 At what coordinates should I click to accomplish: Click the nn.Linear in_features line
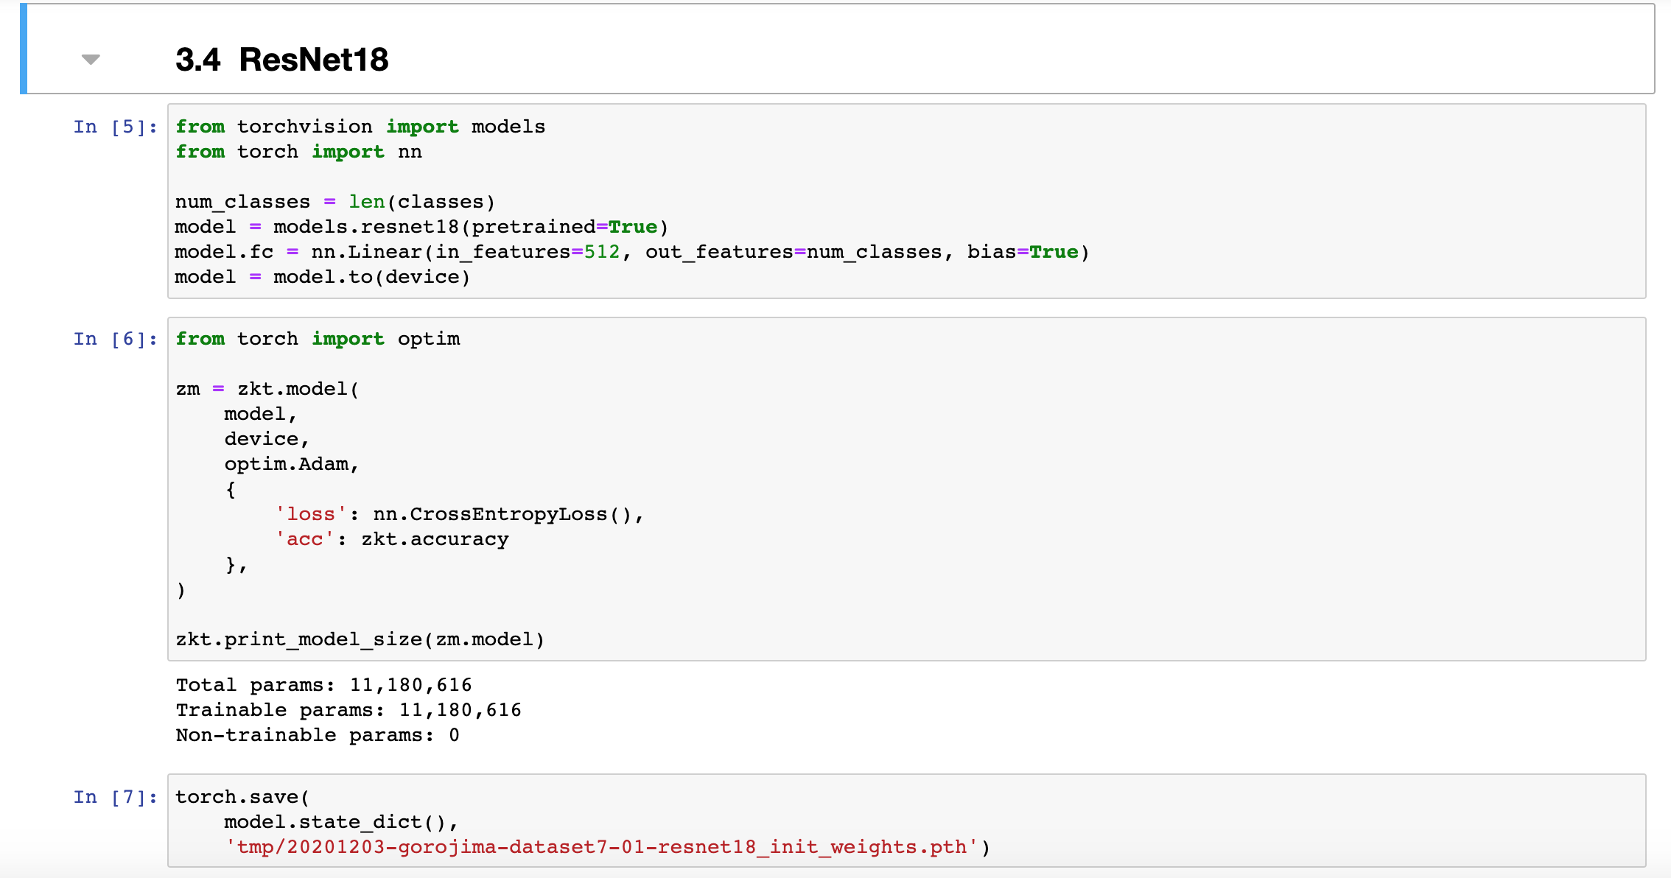tap(632, 252)
